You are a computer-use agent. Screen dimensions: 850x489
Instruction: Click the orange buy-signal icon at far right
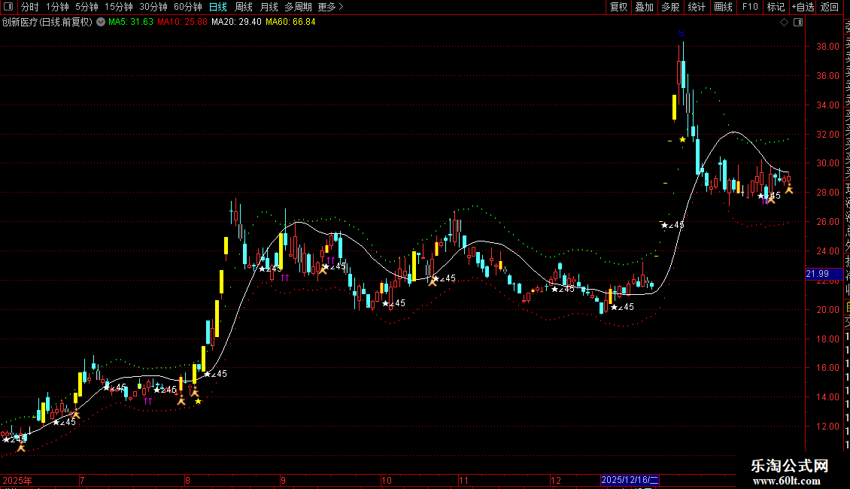pos(789,189)
